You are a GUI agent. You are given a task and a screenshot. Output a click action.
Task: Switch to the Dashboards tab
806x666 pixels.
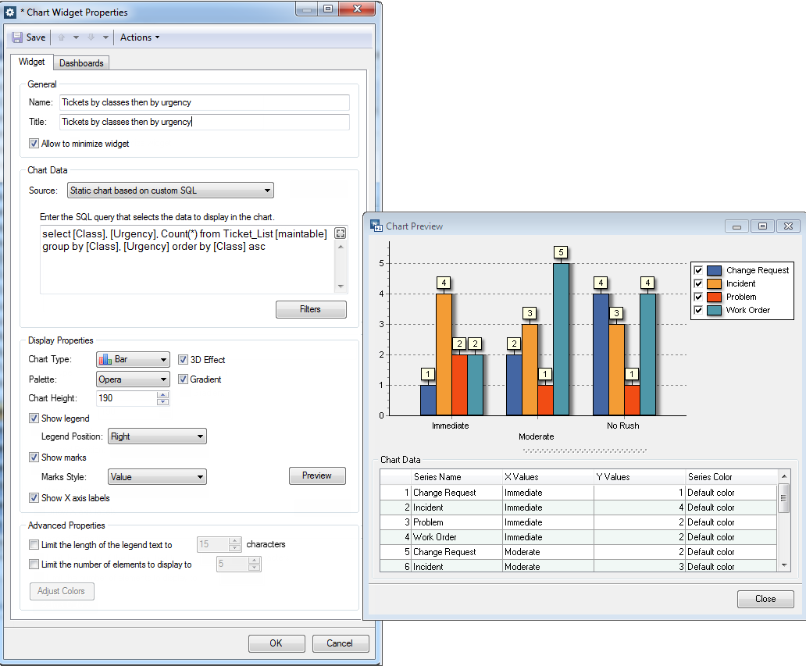(81, 63)
